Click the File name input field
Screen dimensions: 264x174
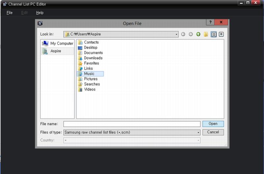(x=132, y=124)
